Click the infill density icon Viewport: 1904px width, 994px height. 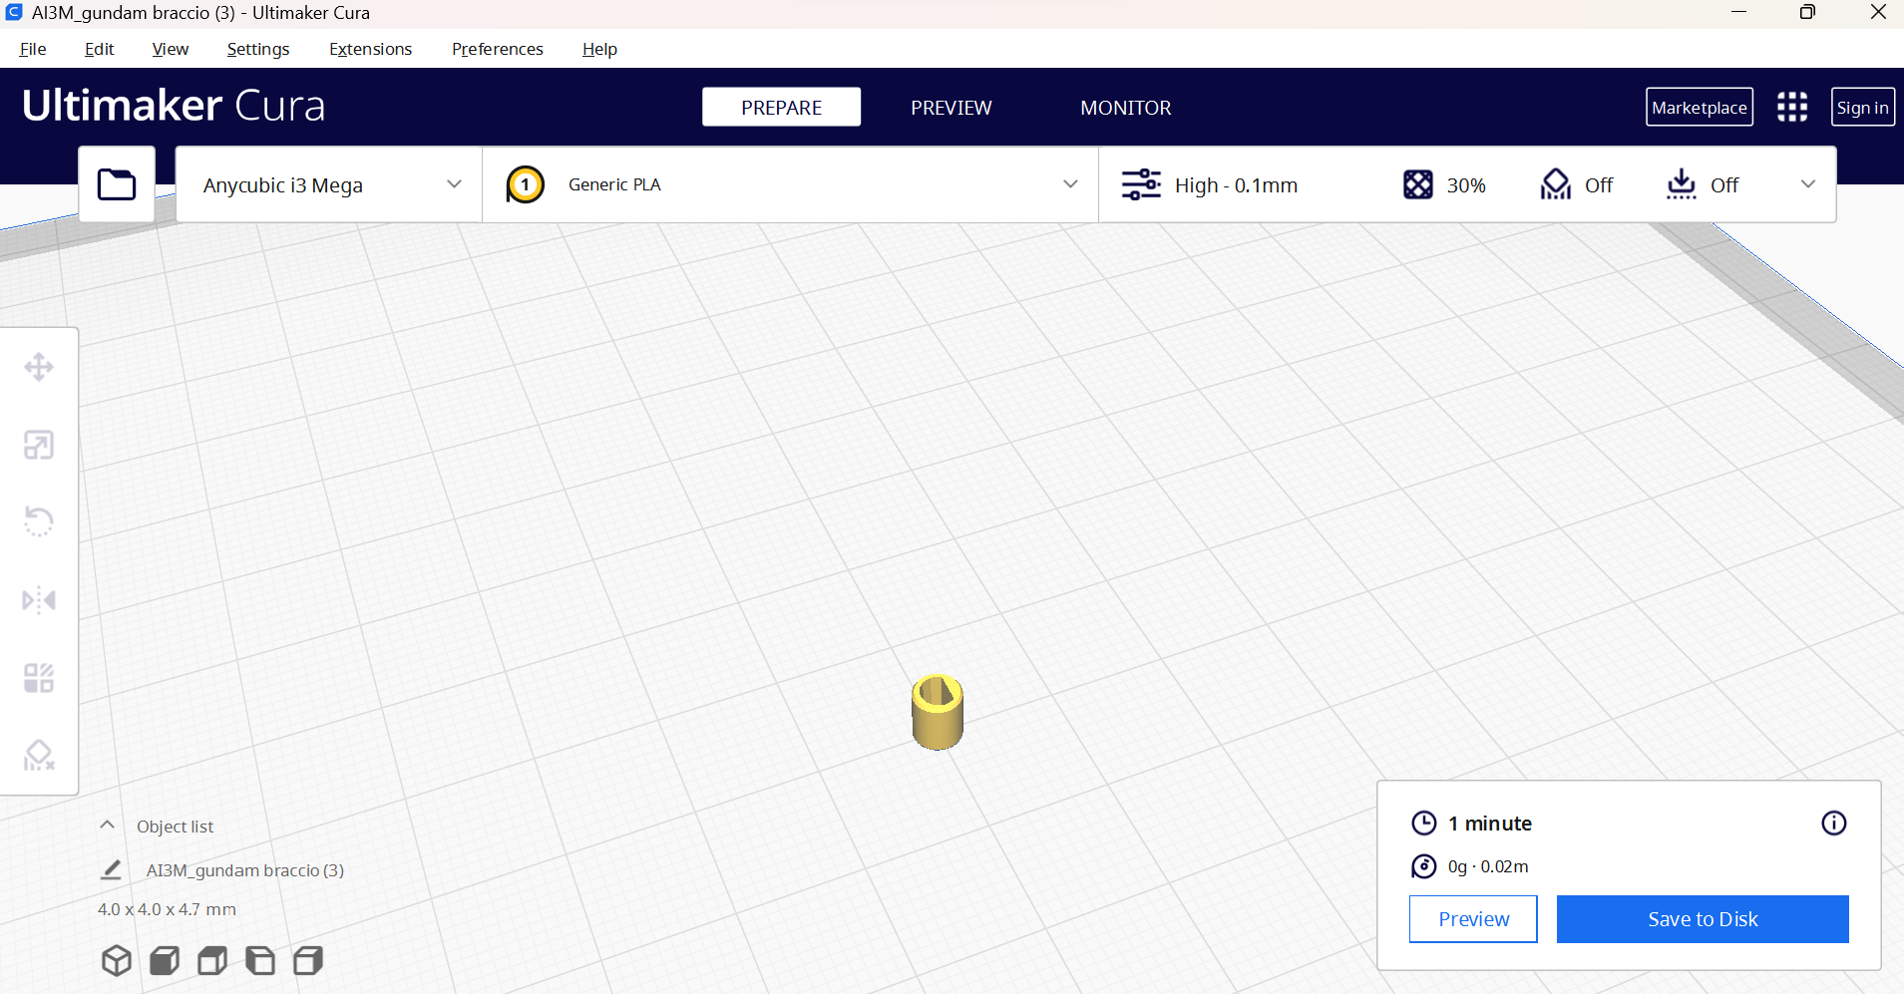tap(1417, 184)
